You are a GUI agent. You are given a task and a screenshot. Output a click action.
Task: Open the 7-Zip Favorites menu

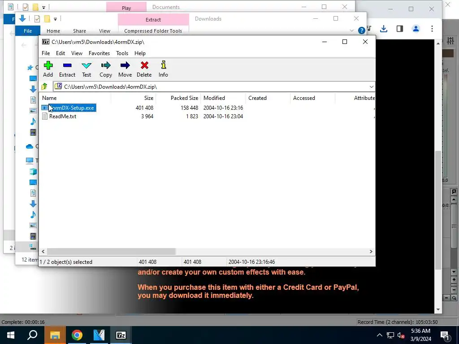coord(99,53)
